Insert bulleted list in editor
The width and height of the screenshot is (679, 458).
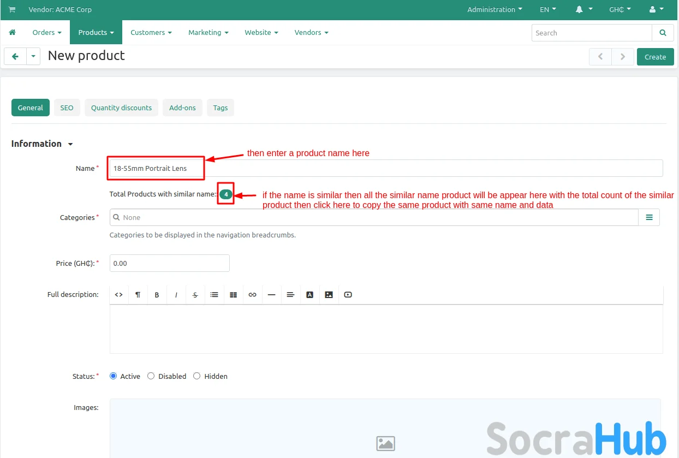(215, 295)
